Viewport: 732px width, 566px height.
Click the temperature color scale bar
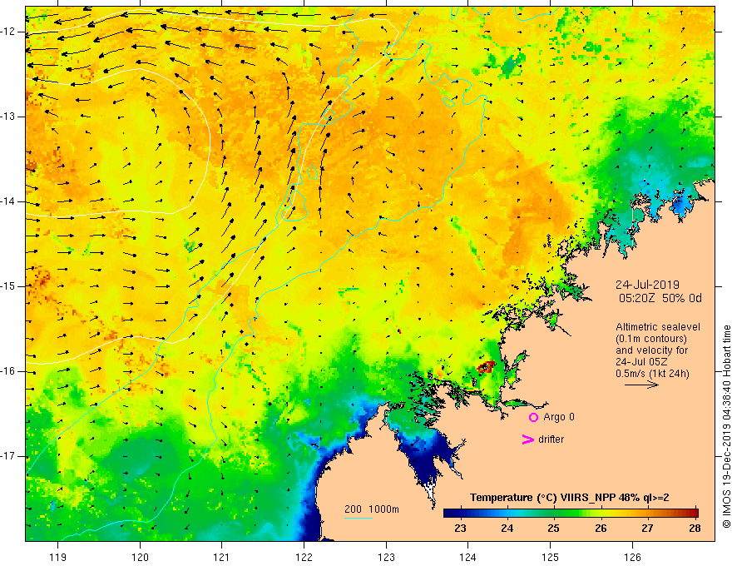tap(571, 513)
